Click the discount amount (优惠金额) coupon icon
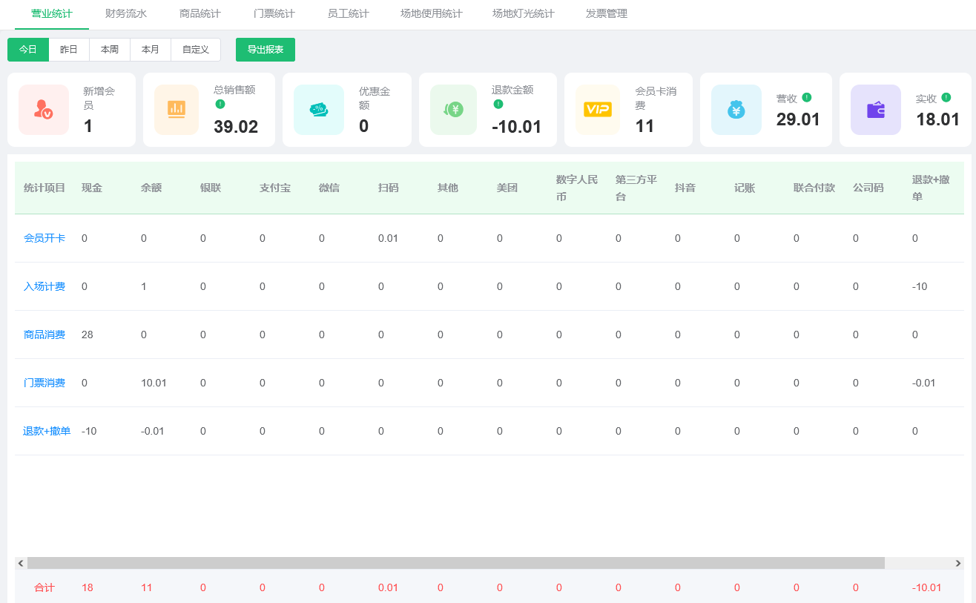This screenshot has height=603, width=976. (x=319, y=110)
